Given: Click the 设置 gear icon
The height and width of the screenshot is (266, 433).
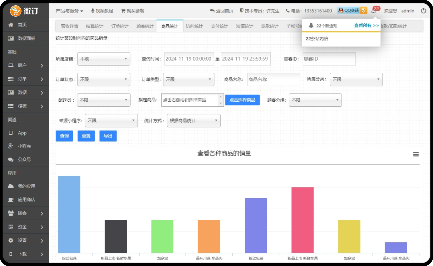Looking at the screenshot, I should click(x=11, y=240).
